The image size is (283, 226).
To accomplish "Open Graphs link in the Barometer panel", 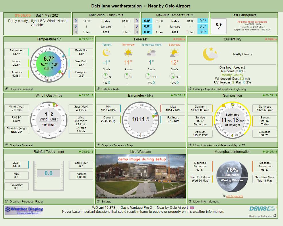I will point(106,145).
